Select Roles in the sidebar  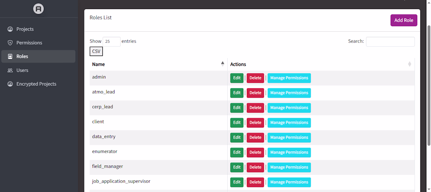38,56
